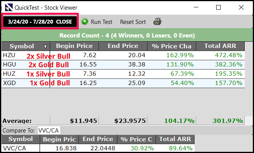Click the comparison table Total ARR header
Viewport: 254px width, 153px height.
point(175,139)
